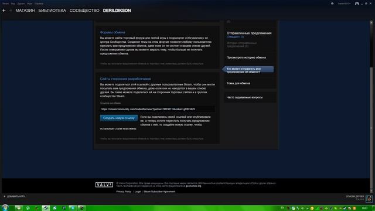Open the Игры games menu
Viewport: 375px width, 211px height.
(x=29, y=4)
